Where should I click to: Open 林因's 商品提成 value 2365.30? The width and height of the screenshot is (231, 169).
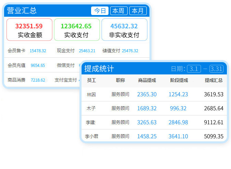point(147,95)
